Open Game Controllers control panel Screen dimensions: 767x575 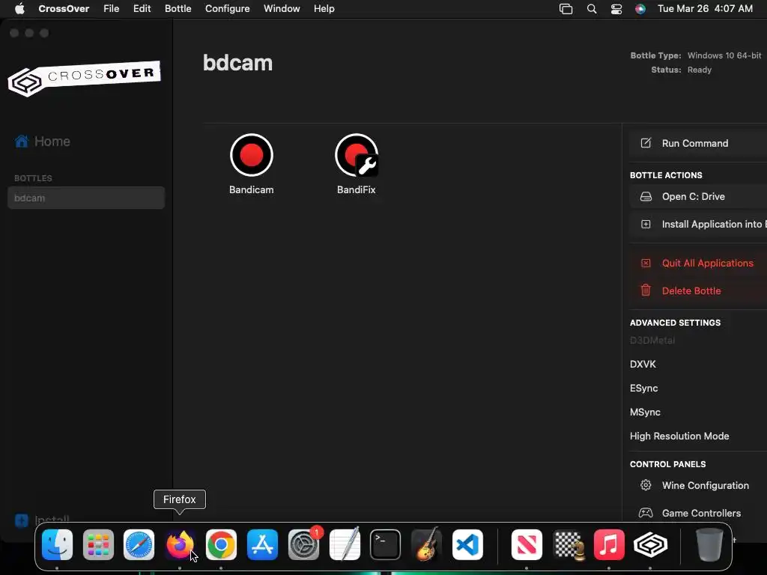[x=697, y=514]
